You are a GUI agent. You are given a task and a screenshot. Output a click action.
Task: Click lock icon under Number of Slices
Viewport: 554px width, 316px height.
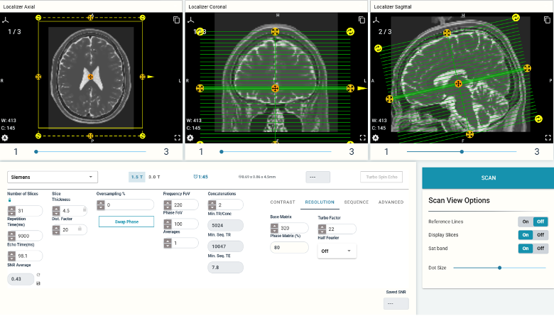click(x=10, y=200)
